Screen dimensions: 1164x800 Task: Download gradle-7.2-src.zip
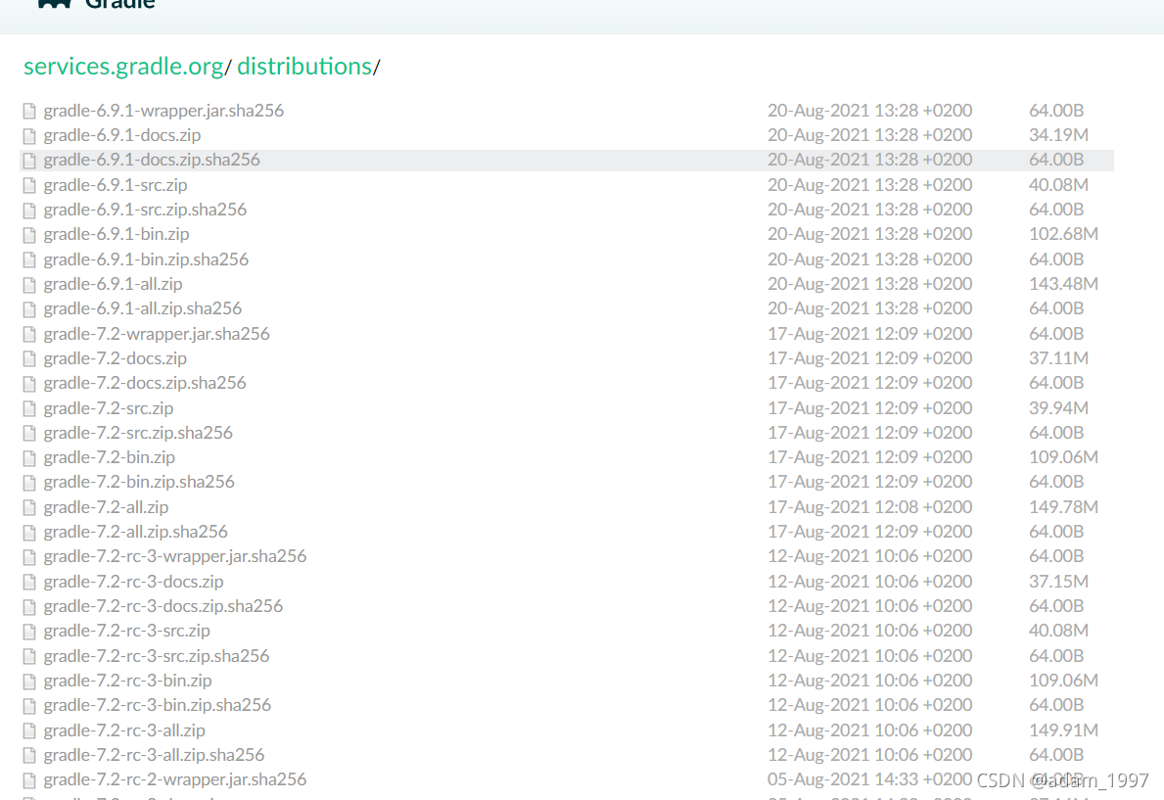point(109,407)
